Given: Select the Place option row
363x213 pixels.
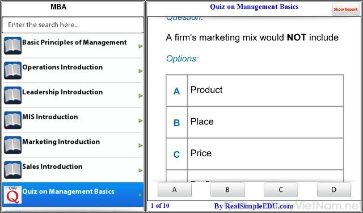Looking at the screenshot, I should (255, 122).
